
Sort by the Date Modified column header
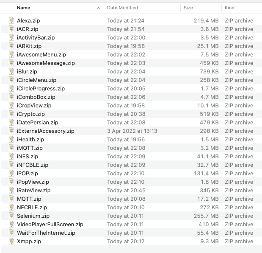122,8
